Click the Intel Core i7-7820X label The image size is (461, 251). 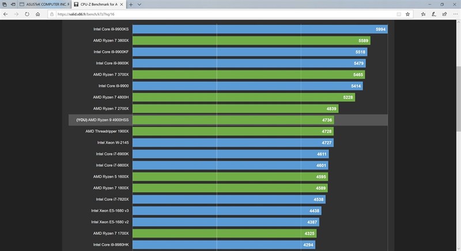click(x=112, y=199)
